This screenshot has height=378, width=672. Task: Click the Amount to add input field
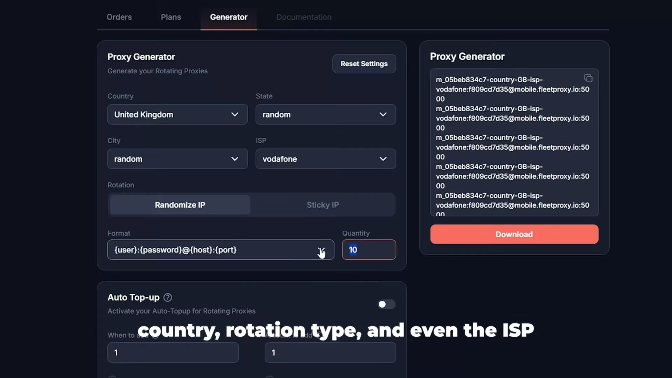click(x=330, y=352)
